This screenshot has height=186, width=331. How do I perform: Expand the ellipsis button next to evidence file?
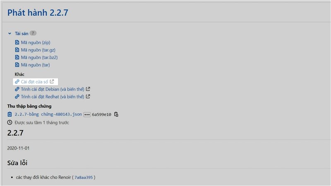(x=87, y=114)
